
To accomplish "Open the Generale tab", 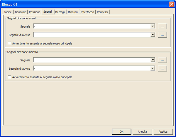I will [21, 12].
